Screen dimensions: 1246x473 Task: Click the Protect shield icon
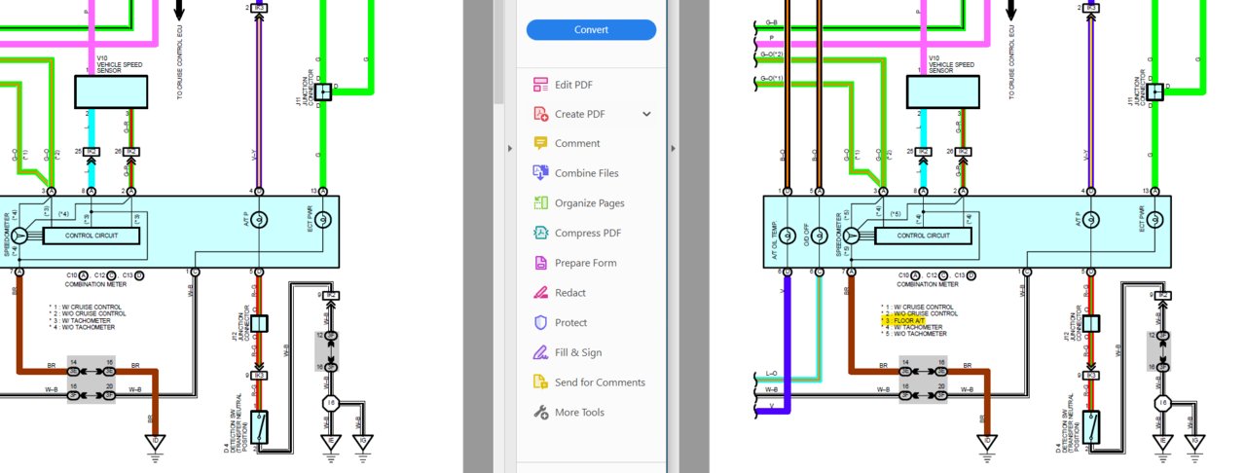tap(540, 322)
